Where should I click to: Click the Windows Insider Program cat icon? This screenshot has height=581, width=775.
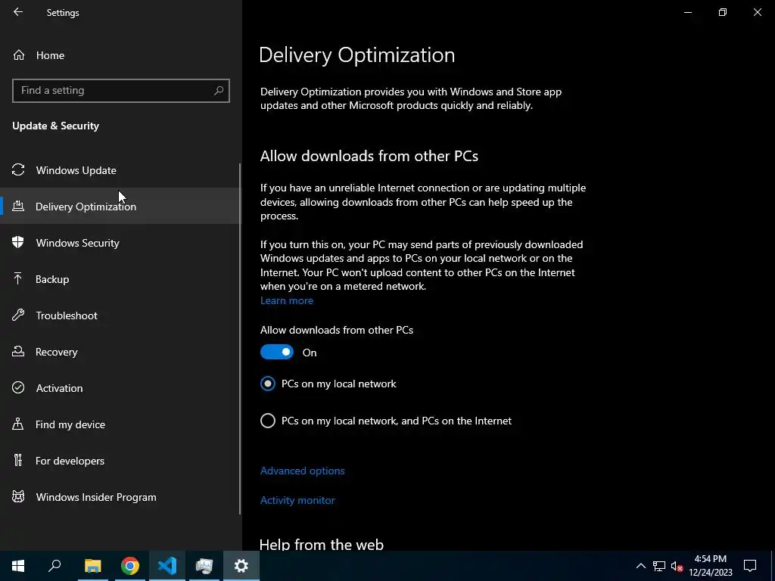point(18,496)
